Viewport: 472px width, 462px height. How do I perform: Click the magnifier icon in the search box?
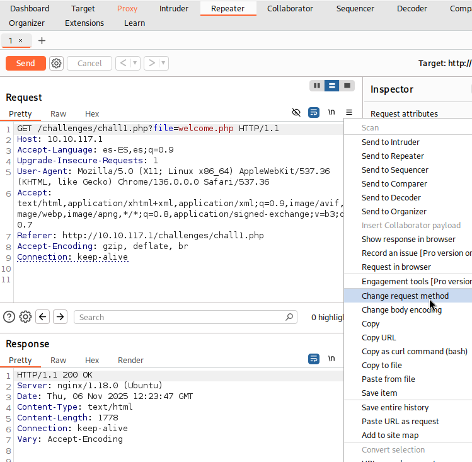pyautogui.click(x=289, y=317)
